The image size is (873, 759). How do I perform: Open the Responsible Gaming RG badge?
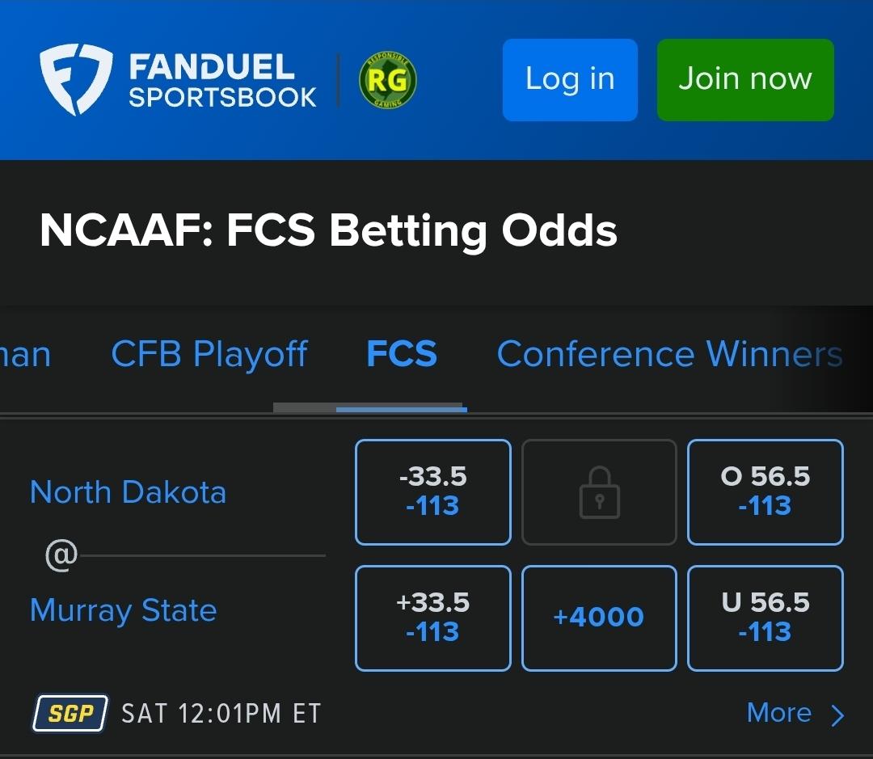point(388,80)
